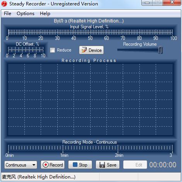Click the blue Stop square icon
The width and height of the screenshot is (182, 182).
click(75, 165)
